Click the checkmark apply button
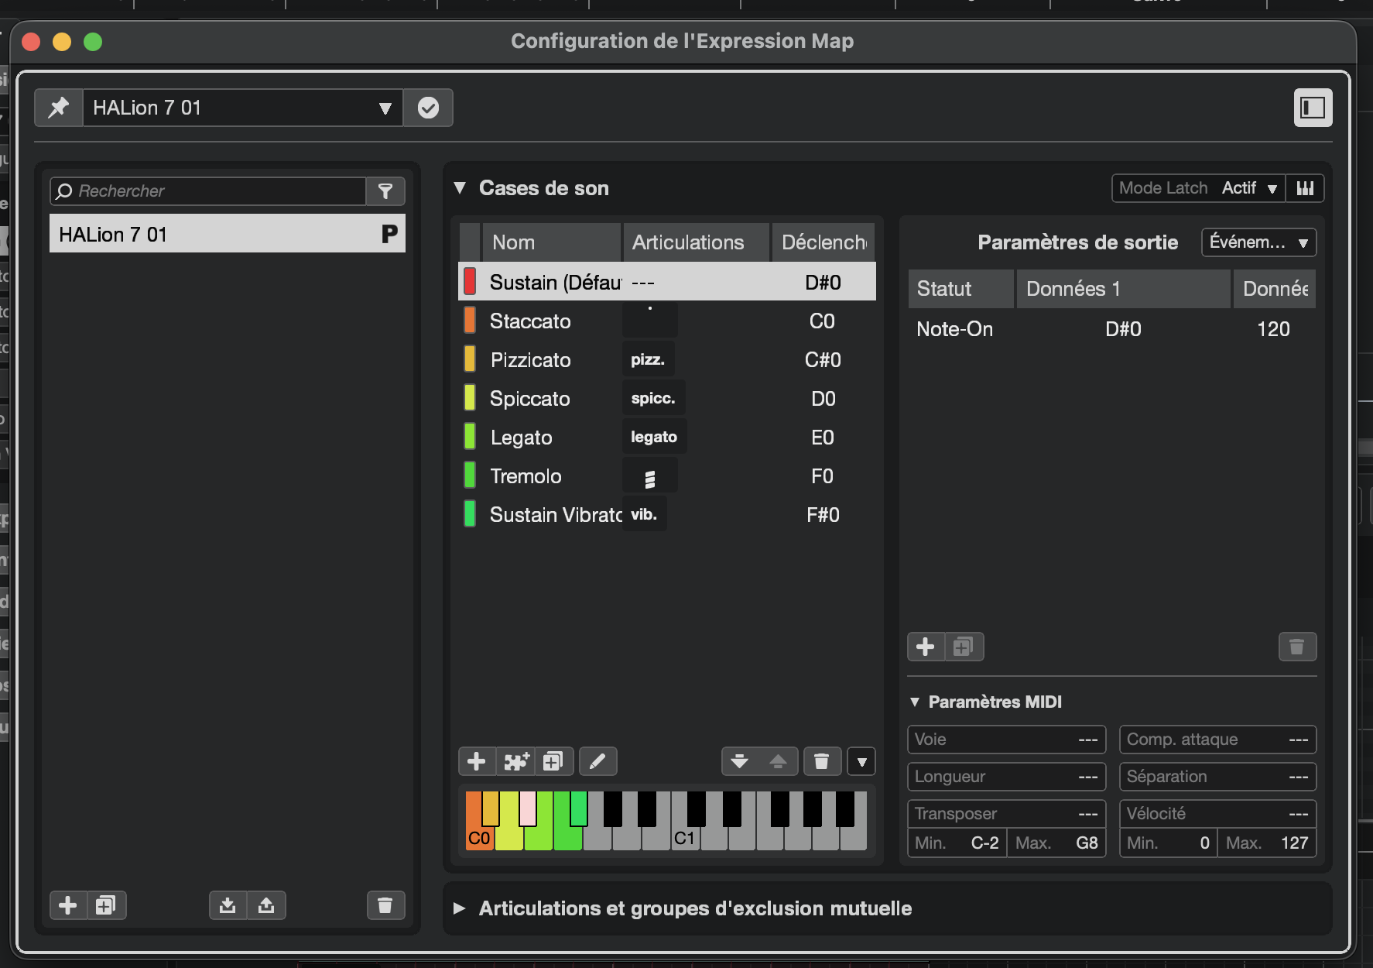1373x968 pixels. [428, 108]
